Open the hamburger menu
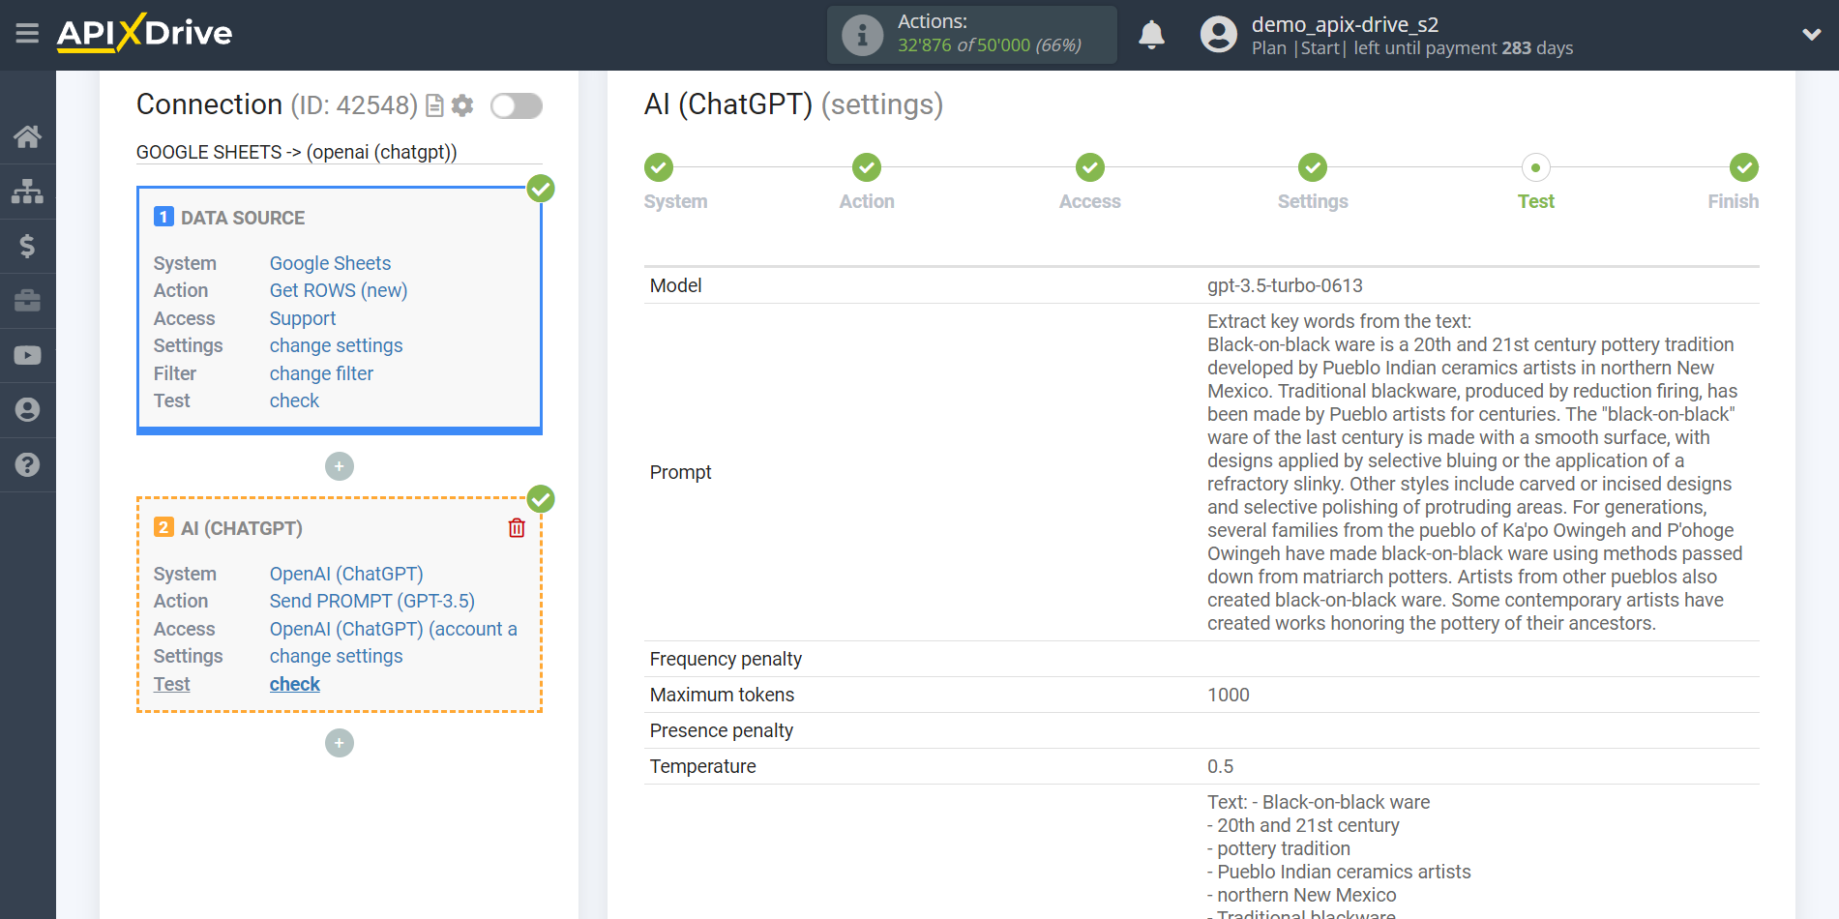Screen dimensions: 1839x919 tap(27, 34)
